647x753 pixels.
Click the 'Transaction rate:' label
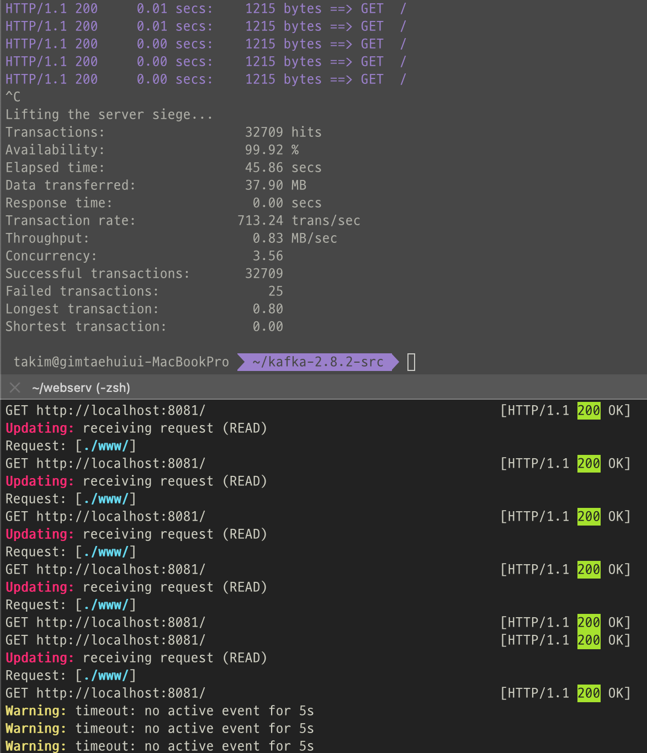pos(70,221)
